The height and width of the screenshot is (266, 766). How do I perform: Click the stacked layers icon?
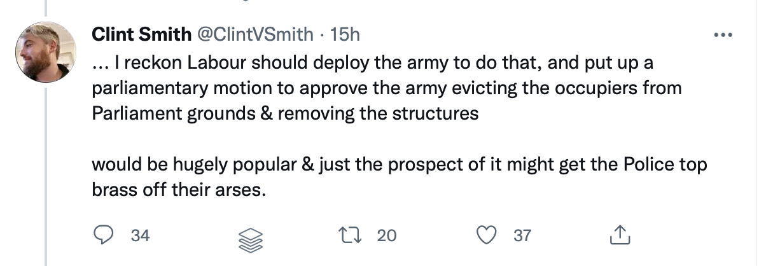tap(250, 238)
